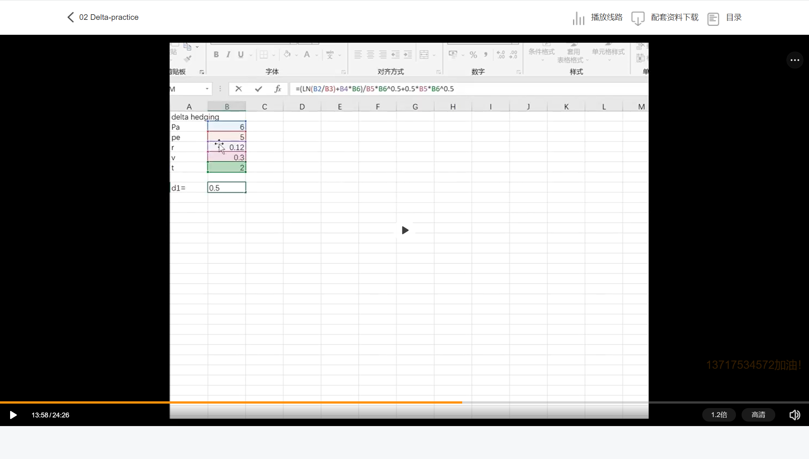809x459 pixels.
Task: Click the center play overlay button
Action: tap(405, 230)
